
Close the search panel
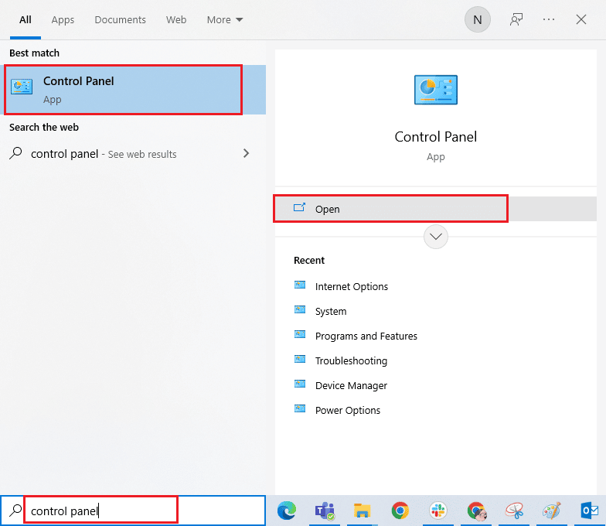581,19
